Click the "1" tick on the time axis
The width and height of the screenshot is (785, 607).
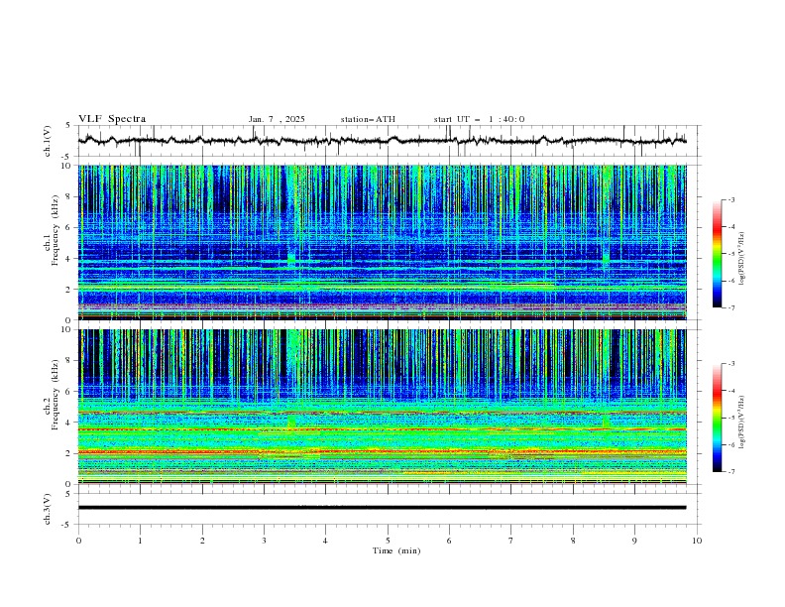click(140, 541)
